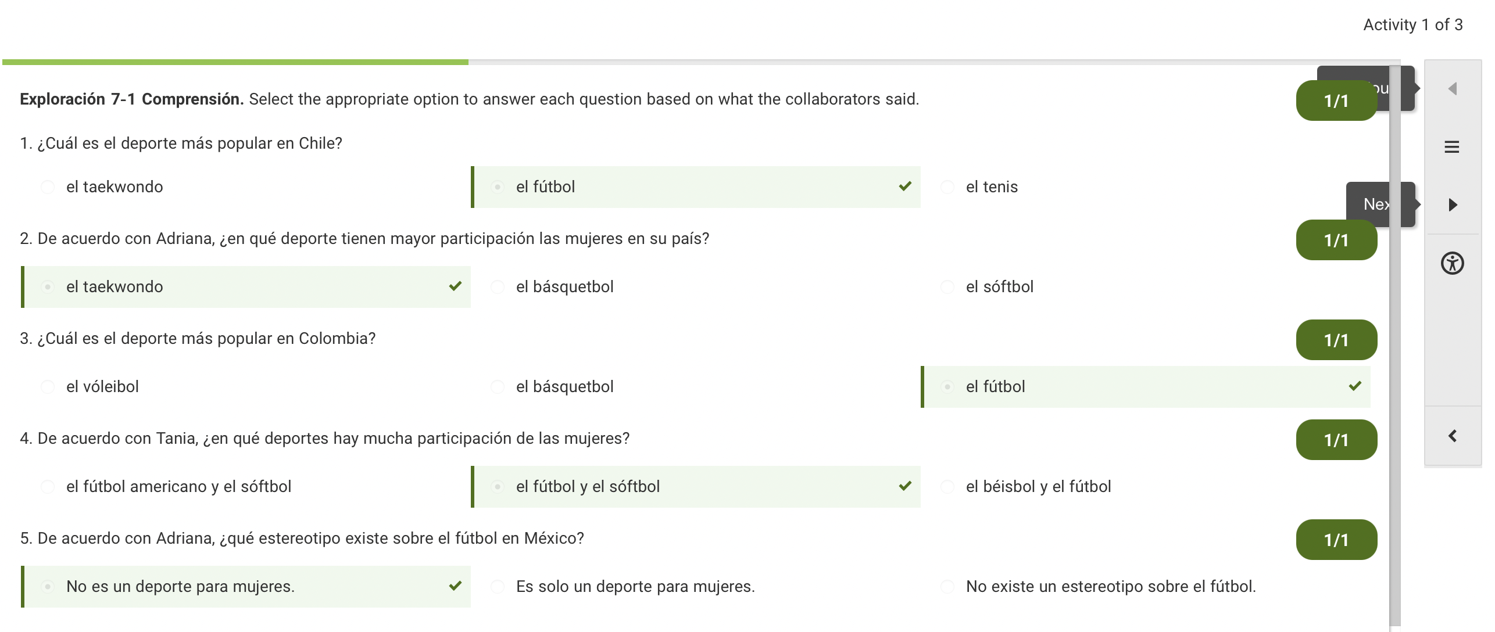Select el tenis radio button
This screenshot has width=1495, height=632.
[947, 187]
